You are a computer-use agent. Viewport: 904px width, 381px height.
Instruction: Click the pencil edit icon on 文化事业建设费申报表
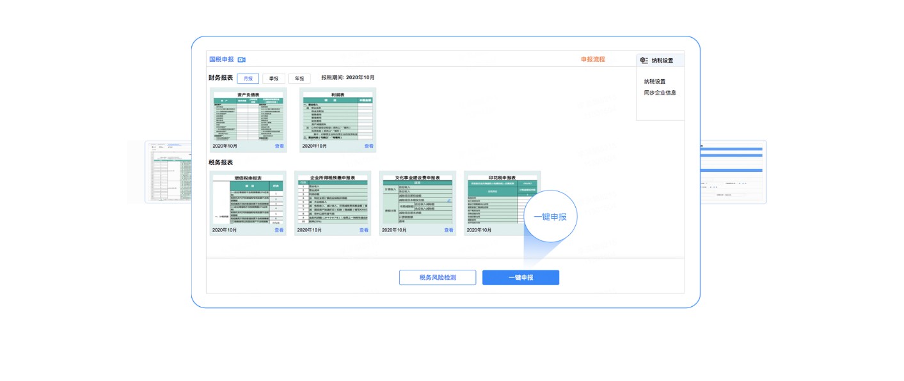pos(449,200)
